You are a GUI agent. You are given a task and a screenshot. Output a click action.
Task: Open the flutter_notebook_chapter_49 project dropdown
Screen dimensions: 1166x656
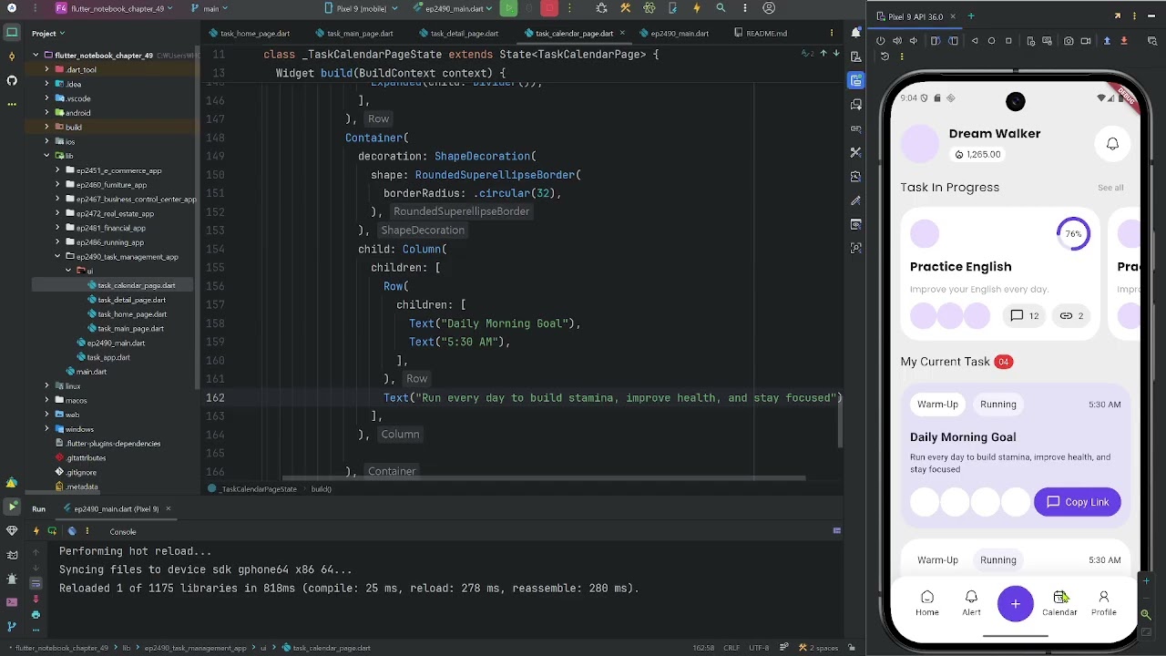pyautogui.click(x=114, y=8)
